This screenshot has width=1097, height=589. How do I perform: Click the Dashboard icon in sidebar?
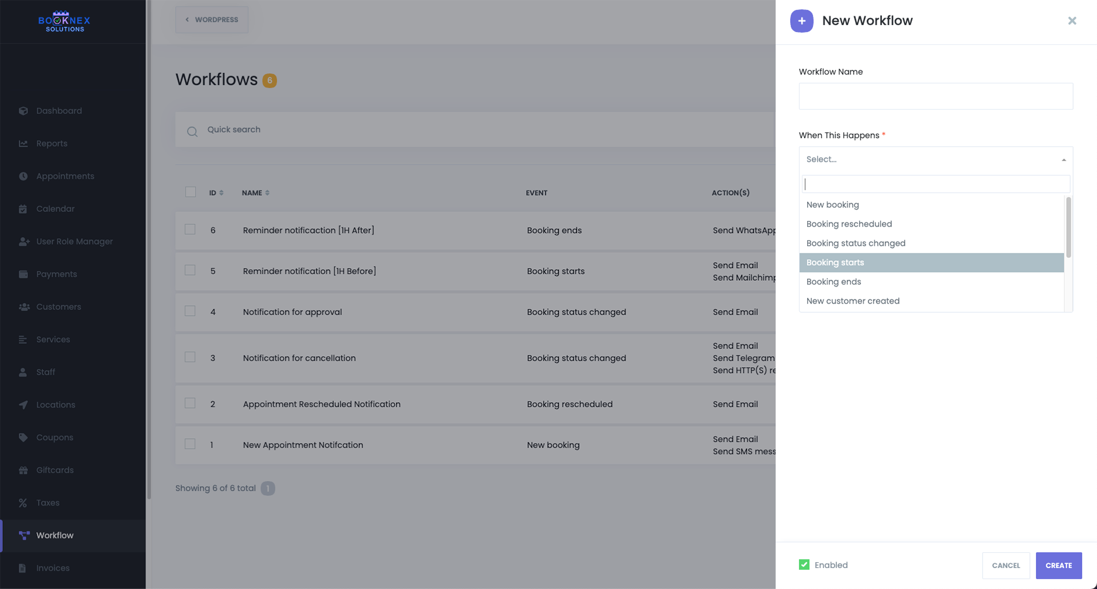23,111
